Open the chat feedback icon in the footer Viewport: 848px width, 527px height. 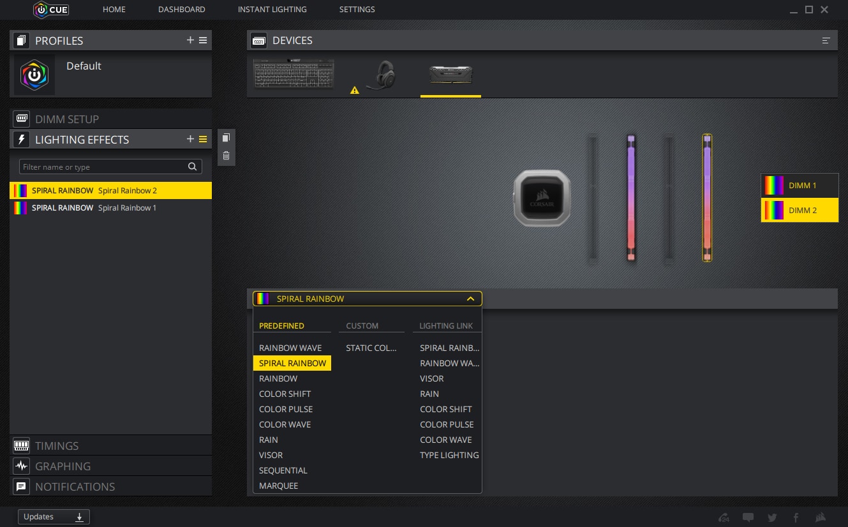tap(748, 517)
